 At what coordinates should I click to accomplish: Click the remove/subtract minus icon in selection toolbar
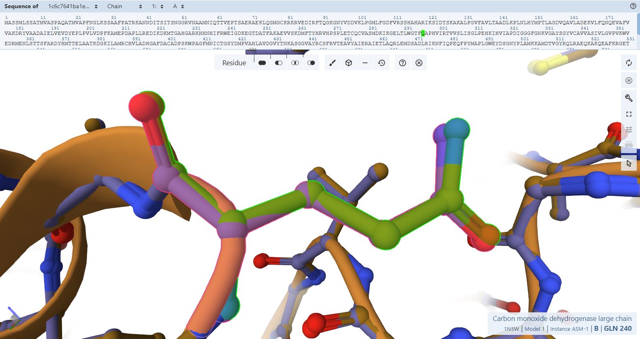[x=365, y=63]
